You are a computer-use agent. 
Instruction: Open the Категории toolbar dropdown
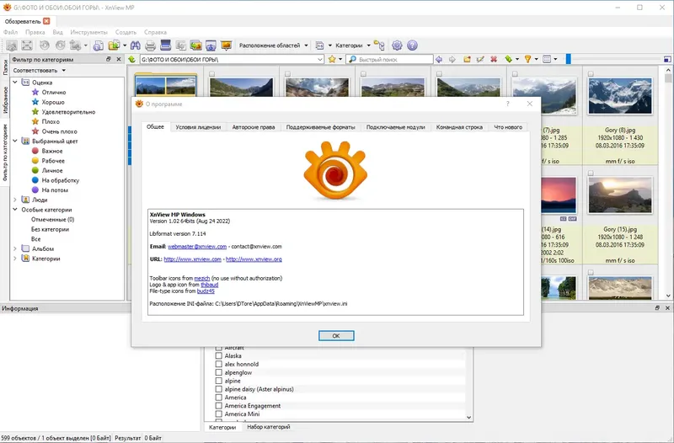[x=352, y=45]
